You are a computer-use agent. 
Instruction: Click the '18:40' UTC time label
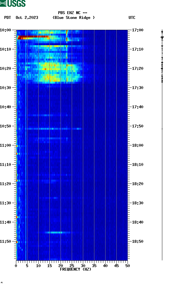[137, 222]
